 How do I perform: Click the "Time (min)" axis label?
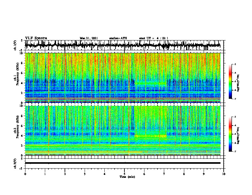pyautogui.click(x=127, y=177)
